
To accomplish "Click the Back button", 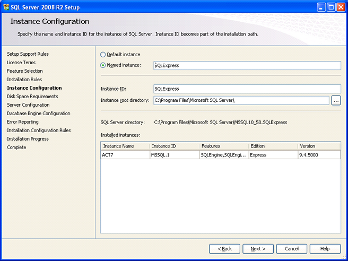I will [224, 249].
